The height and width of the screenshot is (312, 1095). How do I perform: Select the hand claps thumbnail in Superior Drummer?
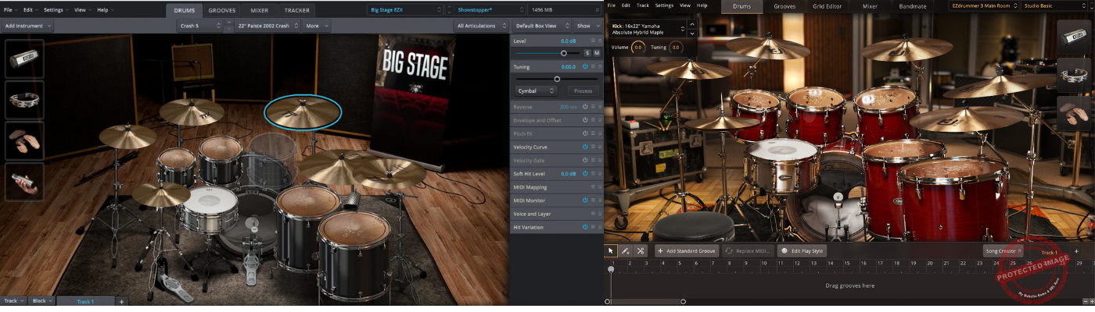coord(24,141)
